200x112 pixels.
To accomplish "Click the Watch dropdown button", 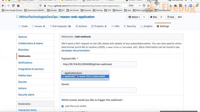I will (x=134, y=17).
